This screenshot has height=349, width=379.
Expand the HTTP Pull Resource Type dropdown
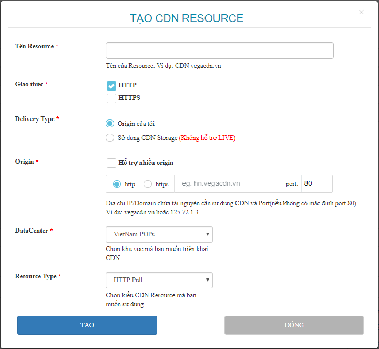click(159, 280)
